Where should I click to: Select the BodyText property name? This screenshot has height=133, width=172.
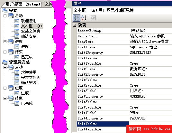tap(85, 42)
